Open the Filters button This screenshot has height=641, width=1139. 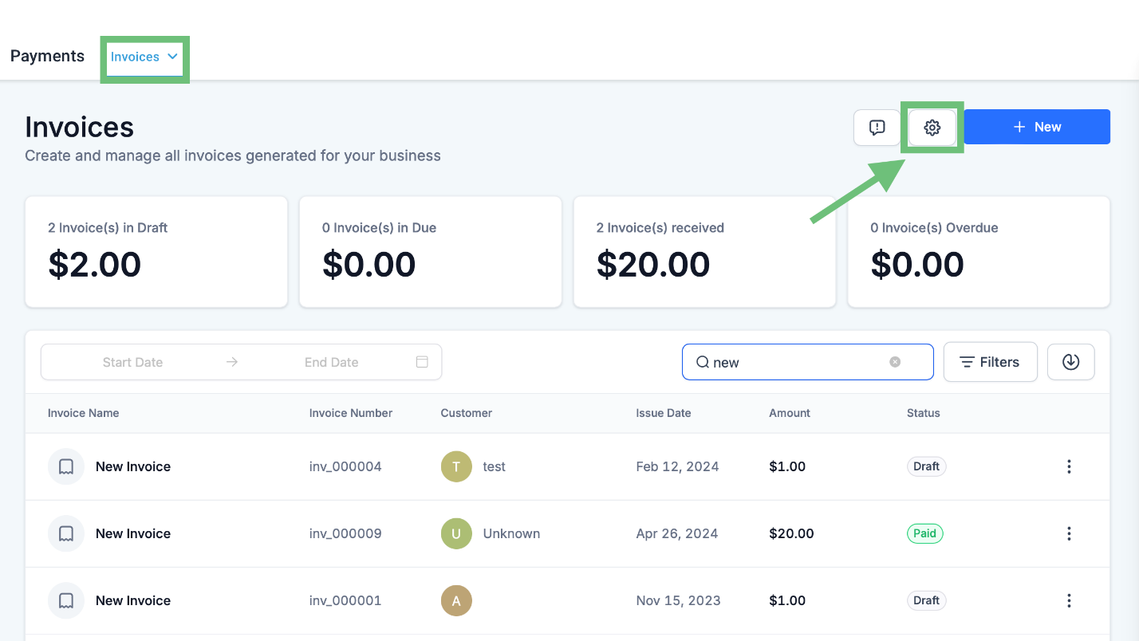(x=990, y=362)
